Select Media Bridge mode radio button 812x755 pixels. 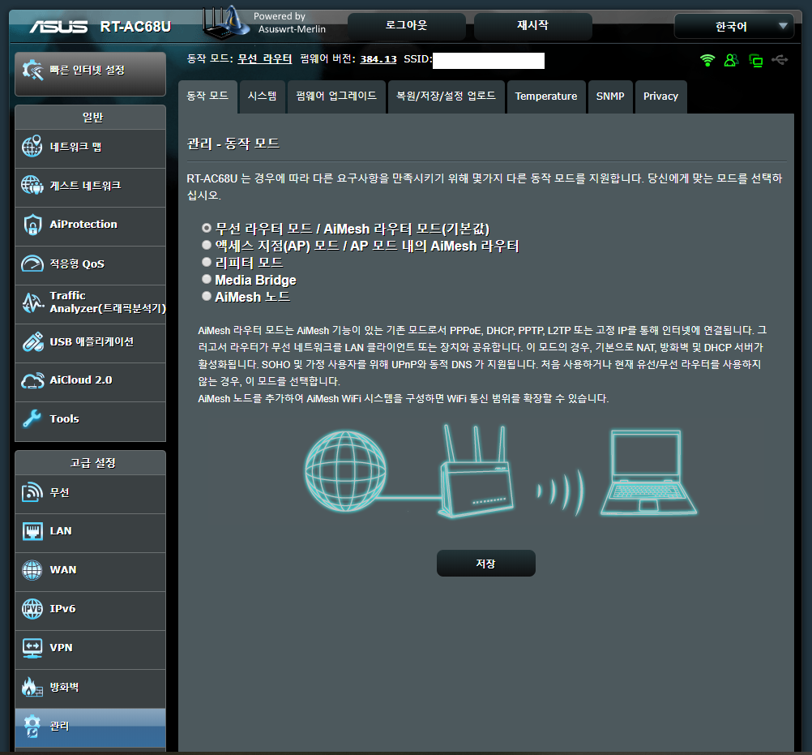[207, 279]
